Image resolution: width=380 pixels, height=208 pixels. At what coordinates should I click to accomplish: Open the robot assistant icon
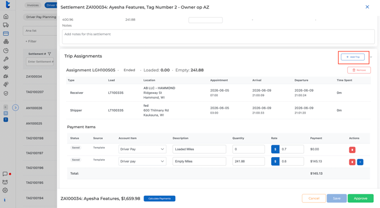tap(5, 182)
